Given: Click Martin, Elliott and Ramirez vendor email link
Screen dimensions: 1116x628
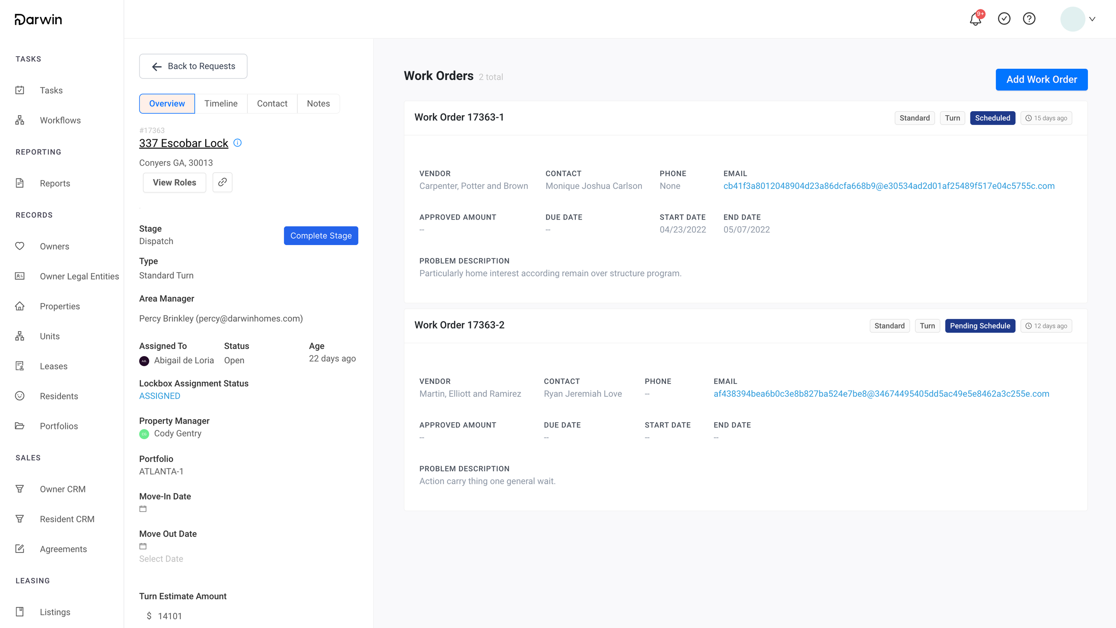Looking at the screenshot, I should click(881, 394).
